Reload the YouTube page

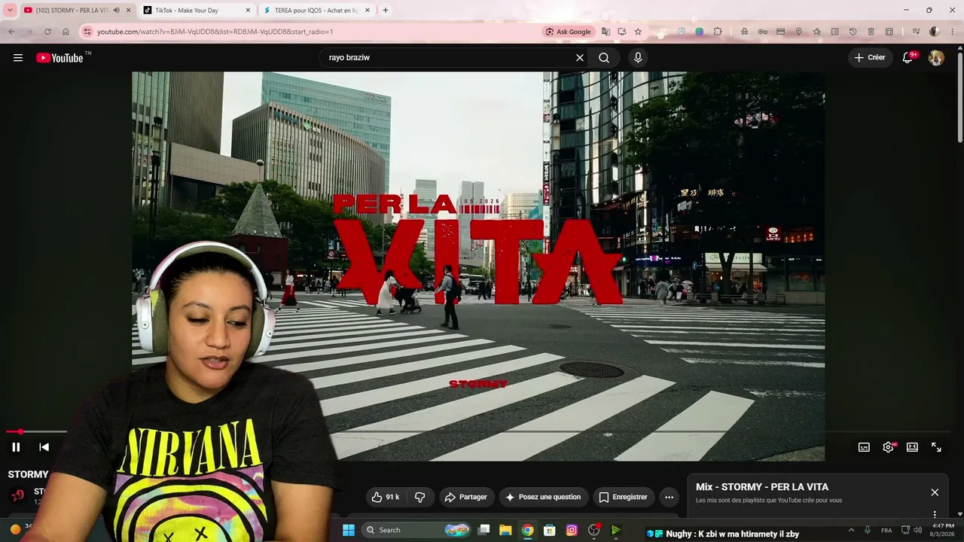[47, 32]
